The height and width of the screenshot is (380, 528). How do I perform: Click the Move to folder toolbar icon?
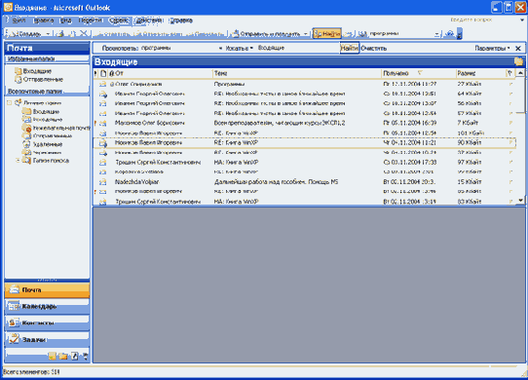[72, 34]
